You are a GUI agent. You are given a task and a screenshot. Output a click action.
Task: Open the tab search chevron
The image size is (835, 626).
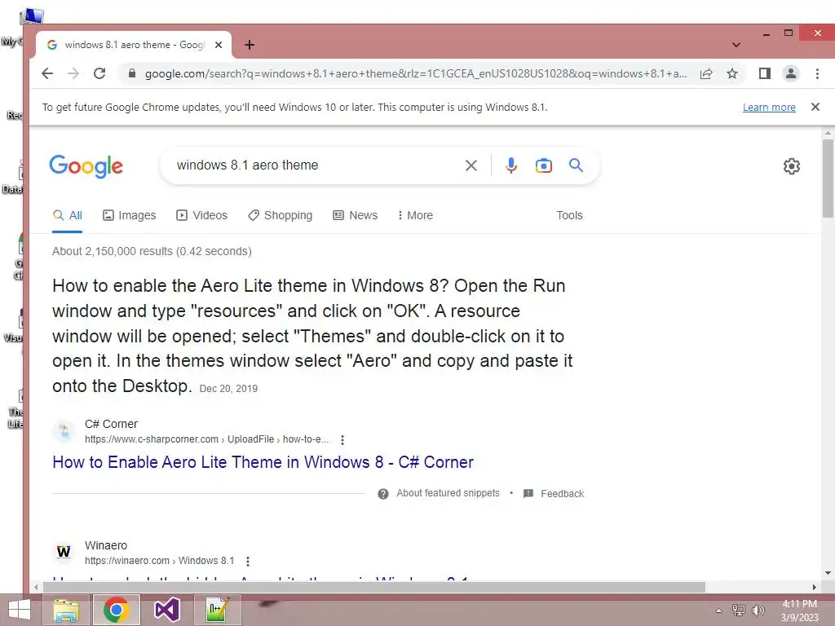[x=736, y=45]
